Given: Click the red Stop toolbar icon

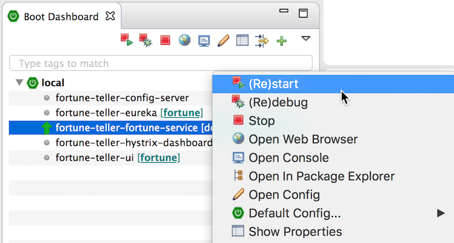Looking at the screenshot, I should point(165,41).
